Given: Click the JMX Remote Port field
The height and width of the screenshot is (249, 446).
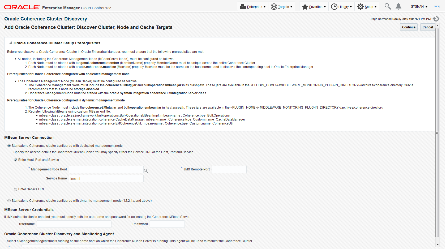Looking at the screenshot, I should pyautogui.click(x=229, y=169).
